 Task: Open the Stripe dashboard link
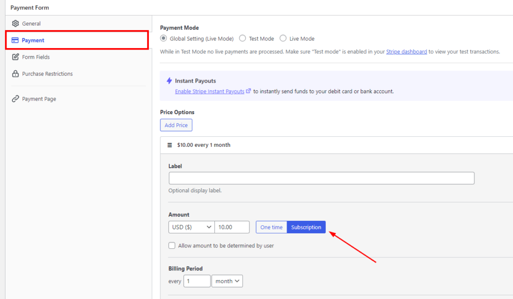tap(406, 52)
